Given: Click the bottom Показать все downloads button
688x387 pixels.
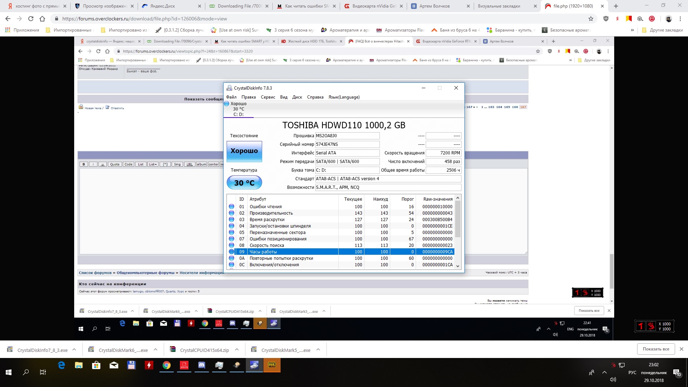Looking at the screenshot, I should (x=656, y=349).
